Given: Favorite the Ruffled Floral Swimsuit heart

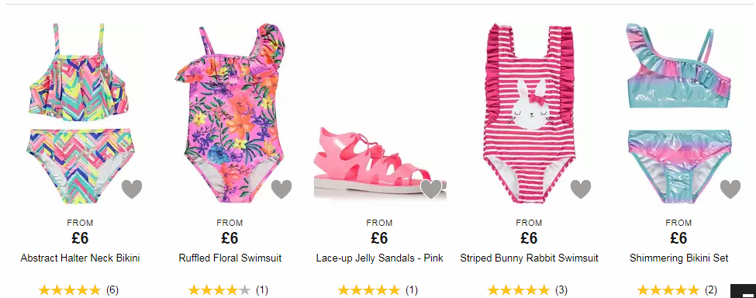Looking at the screenshot, I should coord(281,189).
